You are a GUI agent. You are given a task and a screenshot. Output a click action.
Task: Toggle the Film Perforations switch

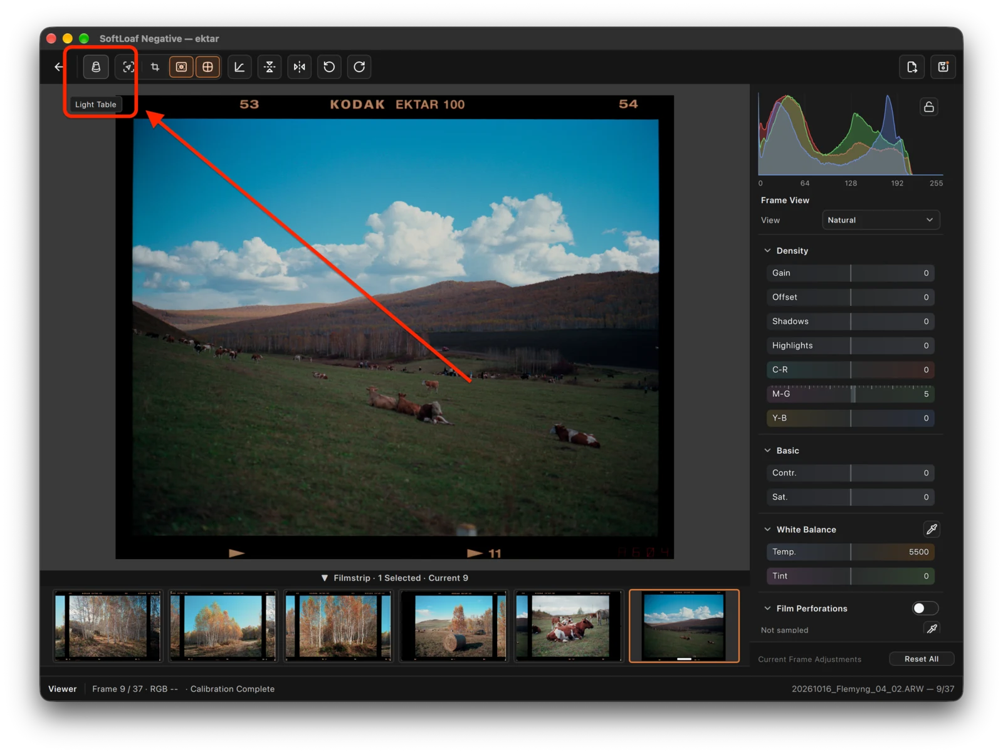point(925,609)
